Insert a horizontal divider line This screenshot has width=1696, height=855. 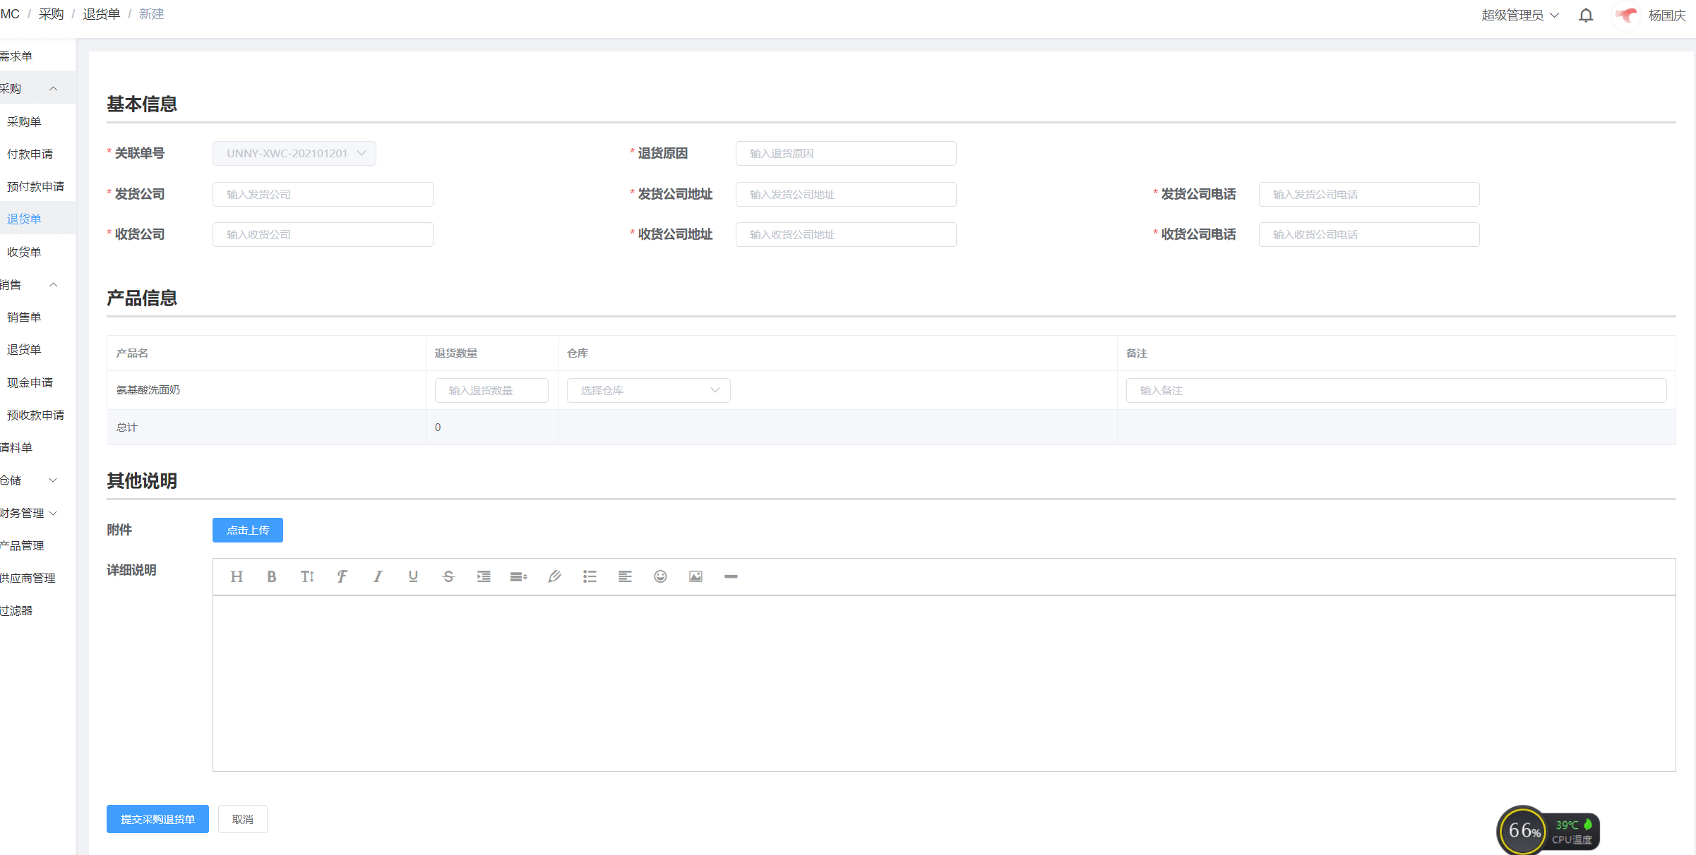pyautogui.click(x=731, y=576)
